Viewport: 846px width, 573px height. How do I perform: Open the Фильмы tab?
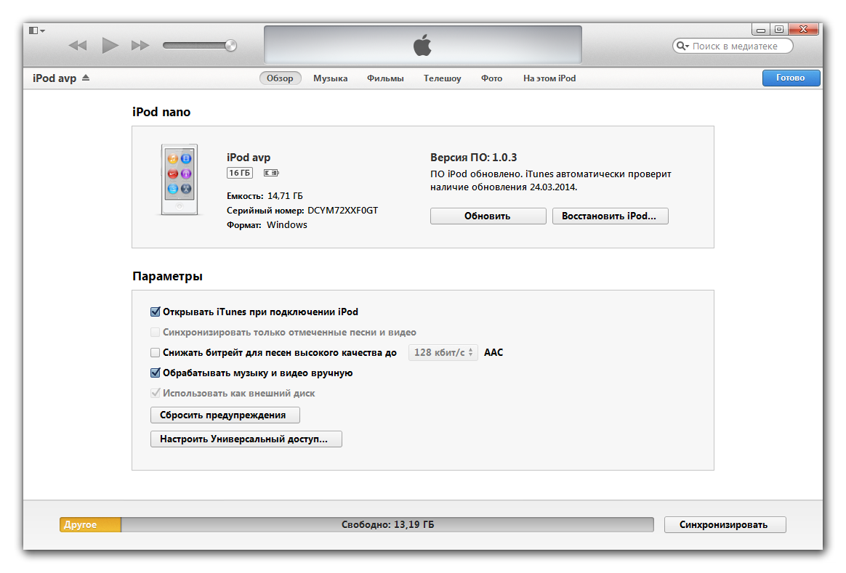[385, 78]
